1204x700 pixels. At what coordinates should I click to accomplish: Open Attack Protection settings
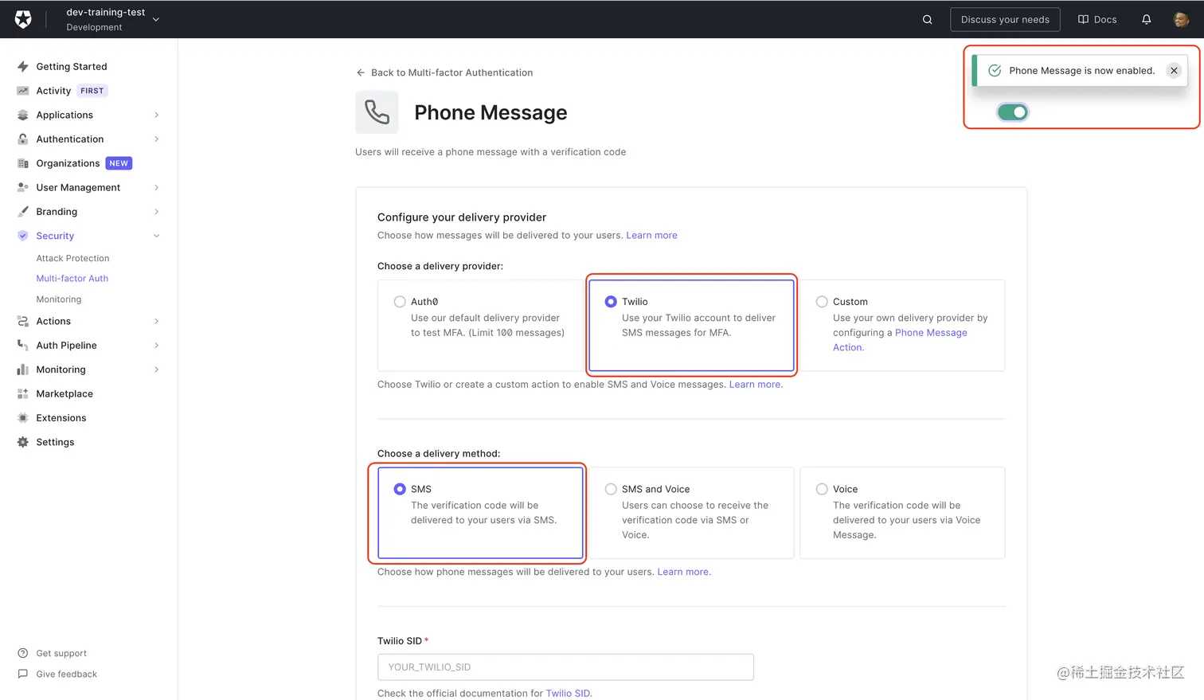(x=72, y=258)
